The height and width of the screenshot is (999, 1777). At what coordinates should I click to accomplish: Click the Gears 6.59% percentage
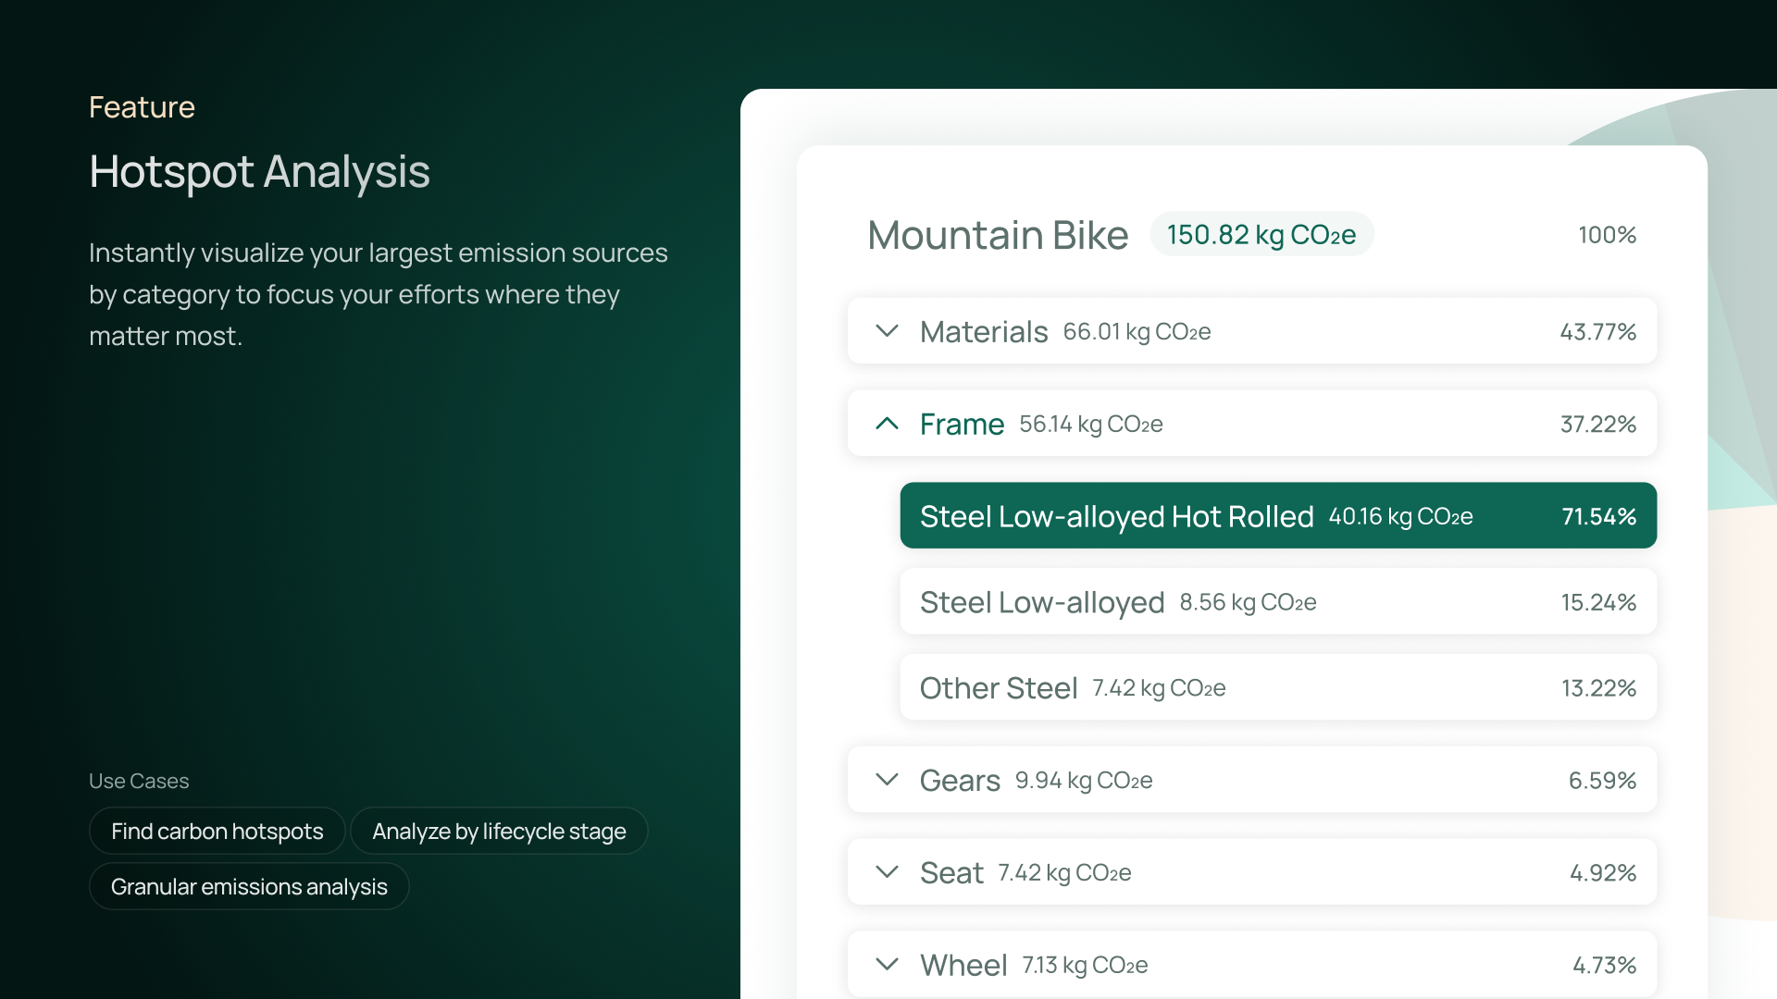click(x=1602, y=781)
